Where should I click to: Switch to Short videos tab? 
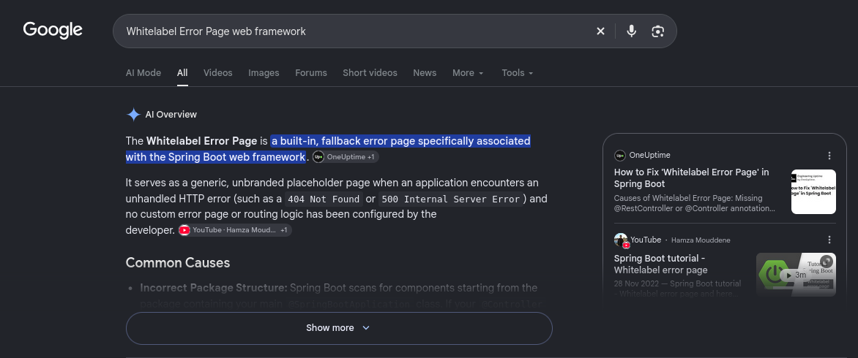tap(370, 72)
